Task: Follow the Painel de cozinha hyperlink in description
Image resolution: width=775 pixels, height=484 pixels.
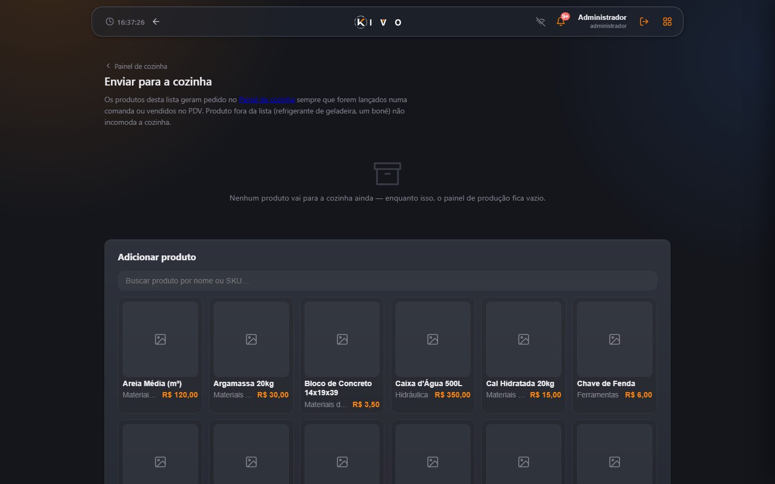Action: click(x=266, y=99)
